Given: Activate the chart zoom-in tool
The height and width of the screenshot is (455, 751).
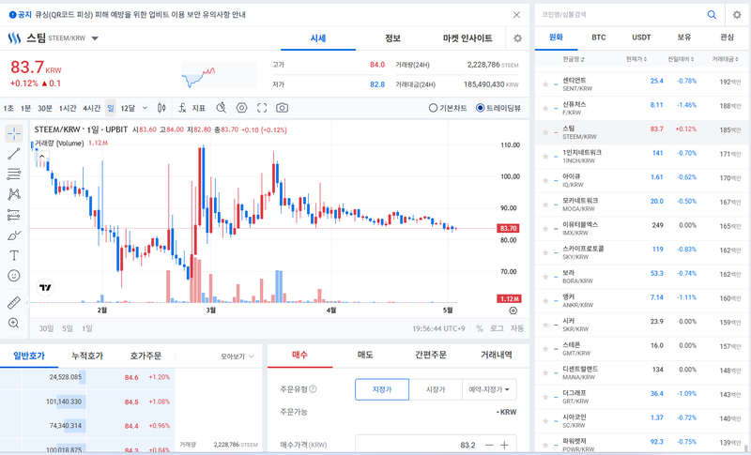Looking at the screenshot, I should (x=14, y=323).
